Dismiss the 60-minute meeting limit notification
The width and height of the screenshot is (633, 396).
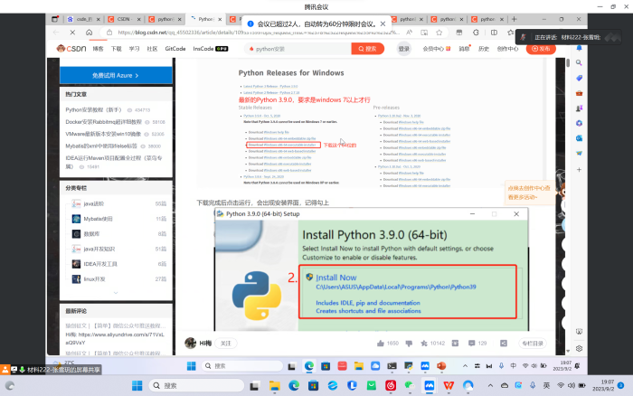click(383, 24)
